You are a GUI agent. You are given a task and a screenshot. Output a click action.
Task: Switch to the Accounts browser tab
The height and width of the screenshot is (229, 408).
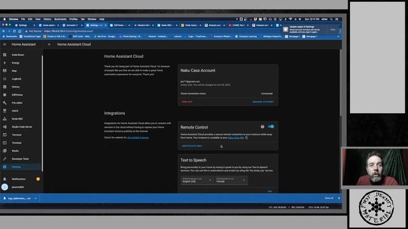point(72,25)
